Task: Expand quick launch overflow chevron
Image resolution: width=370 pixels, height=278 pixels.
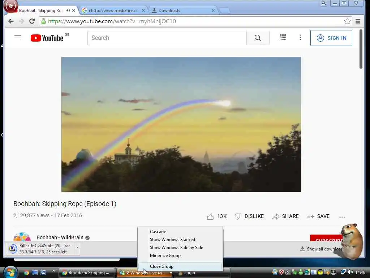Action: coord(53,271)
